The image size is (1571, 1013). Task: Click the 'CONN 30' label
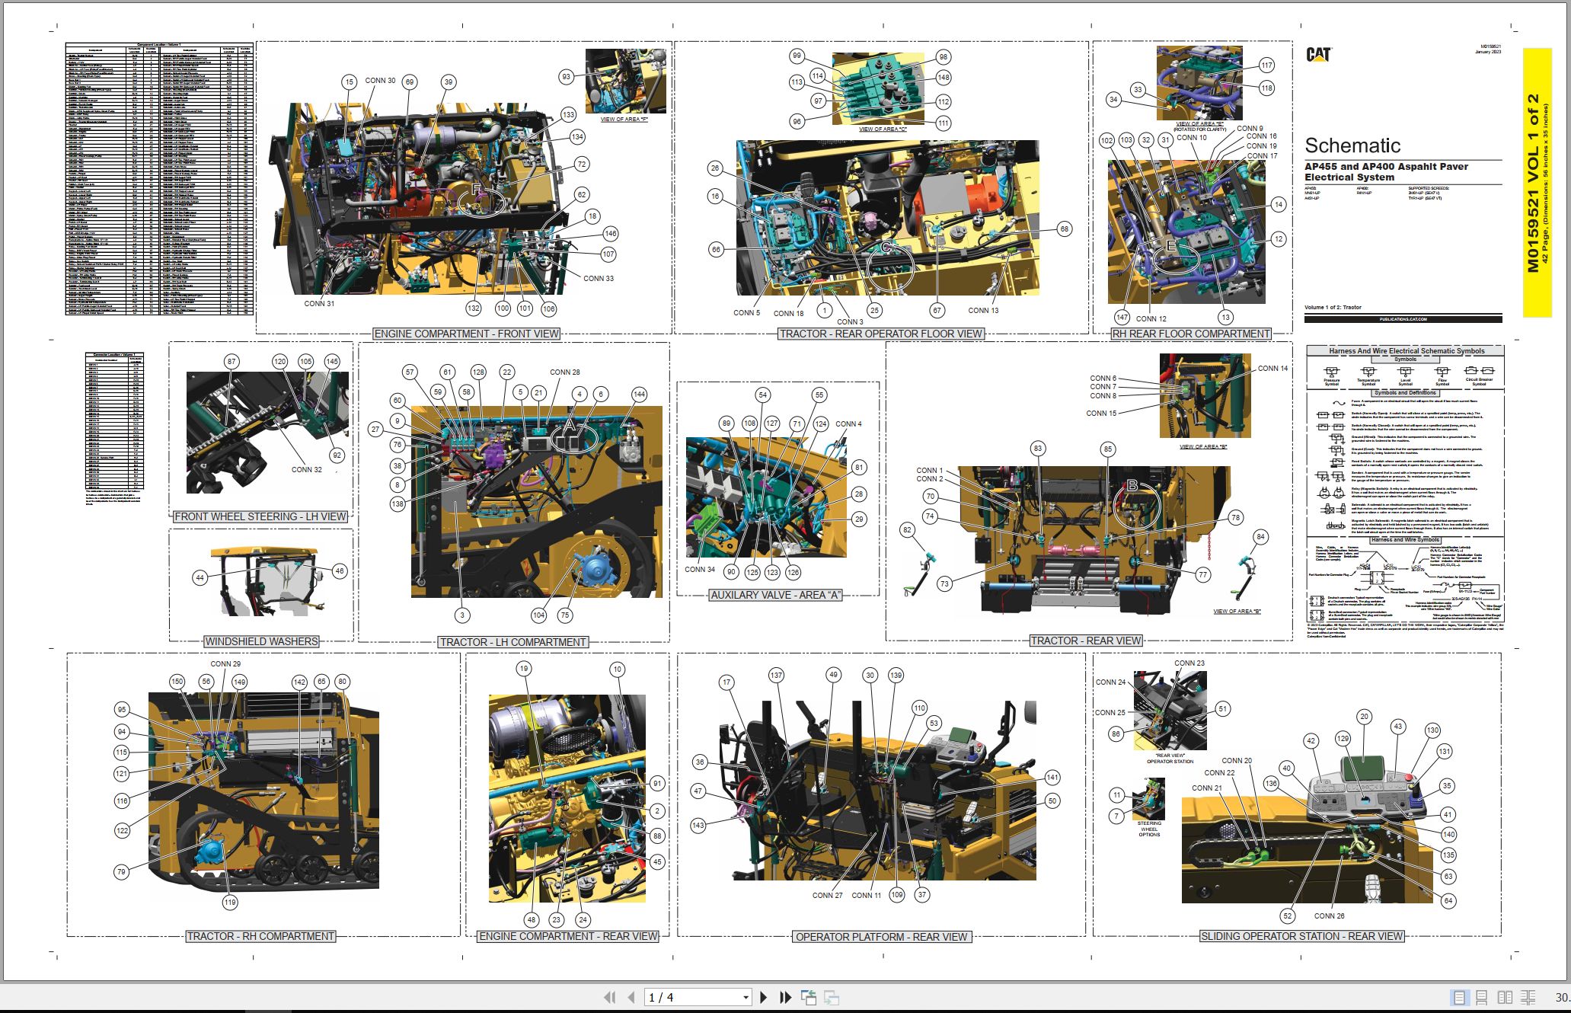[x=380, y=80]
